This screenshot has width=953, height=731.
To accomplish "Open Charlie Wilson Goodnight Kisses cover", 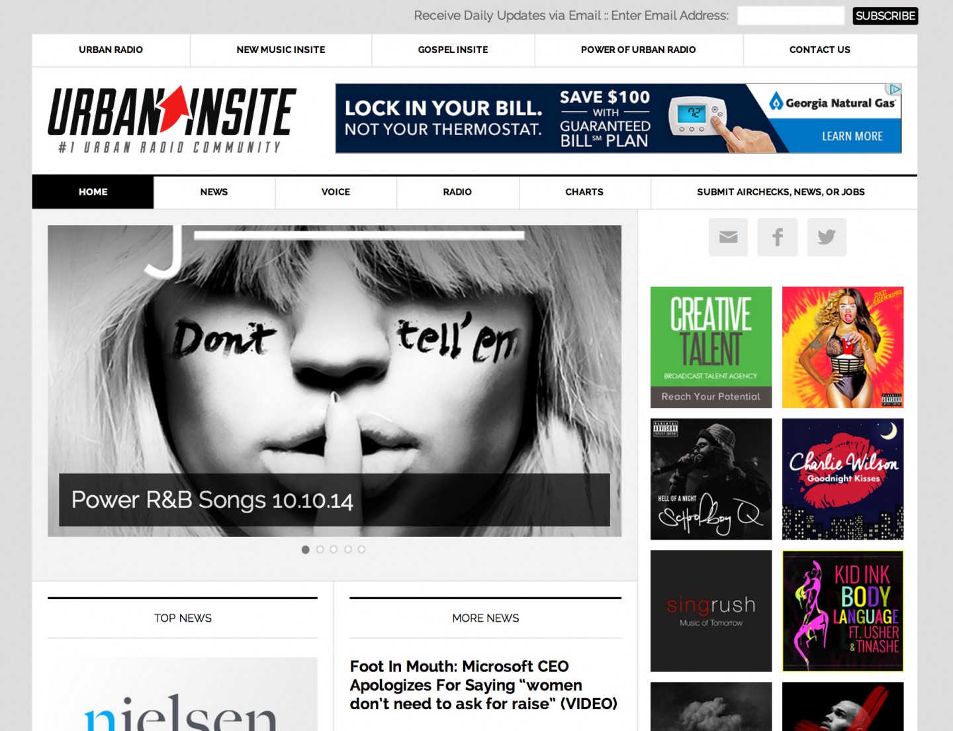I will click(x=842, y=479).
